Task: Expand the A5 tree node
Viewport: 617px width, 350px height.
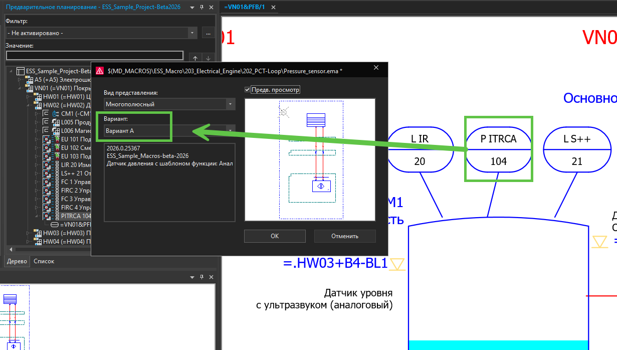Action: tap(20, 80)
